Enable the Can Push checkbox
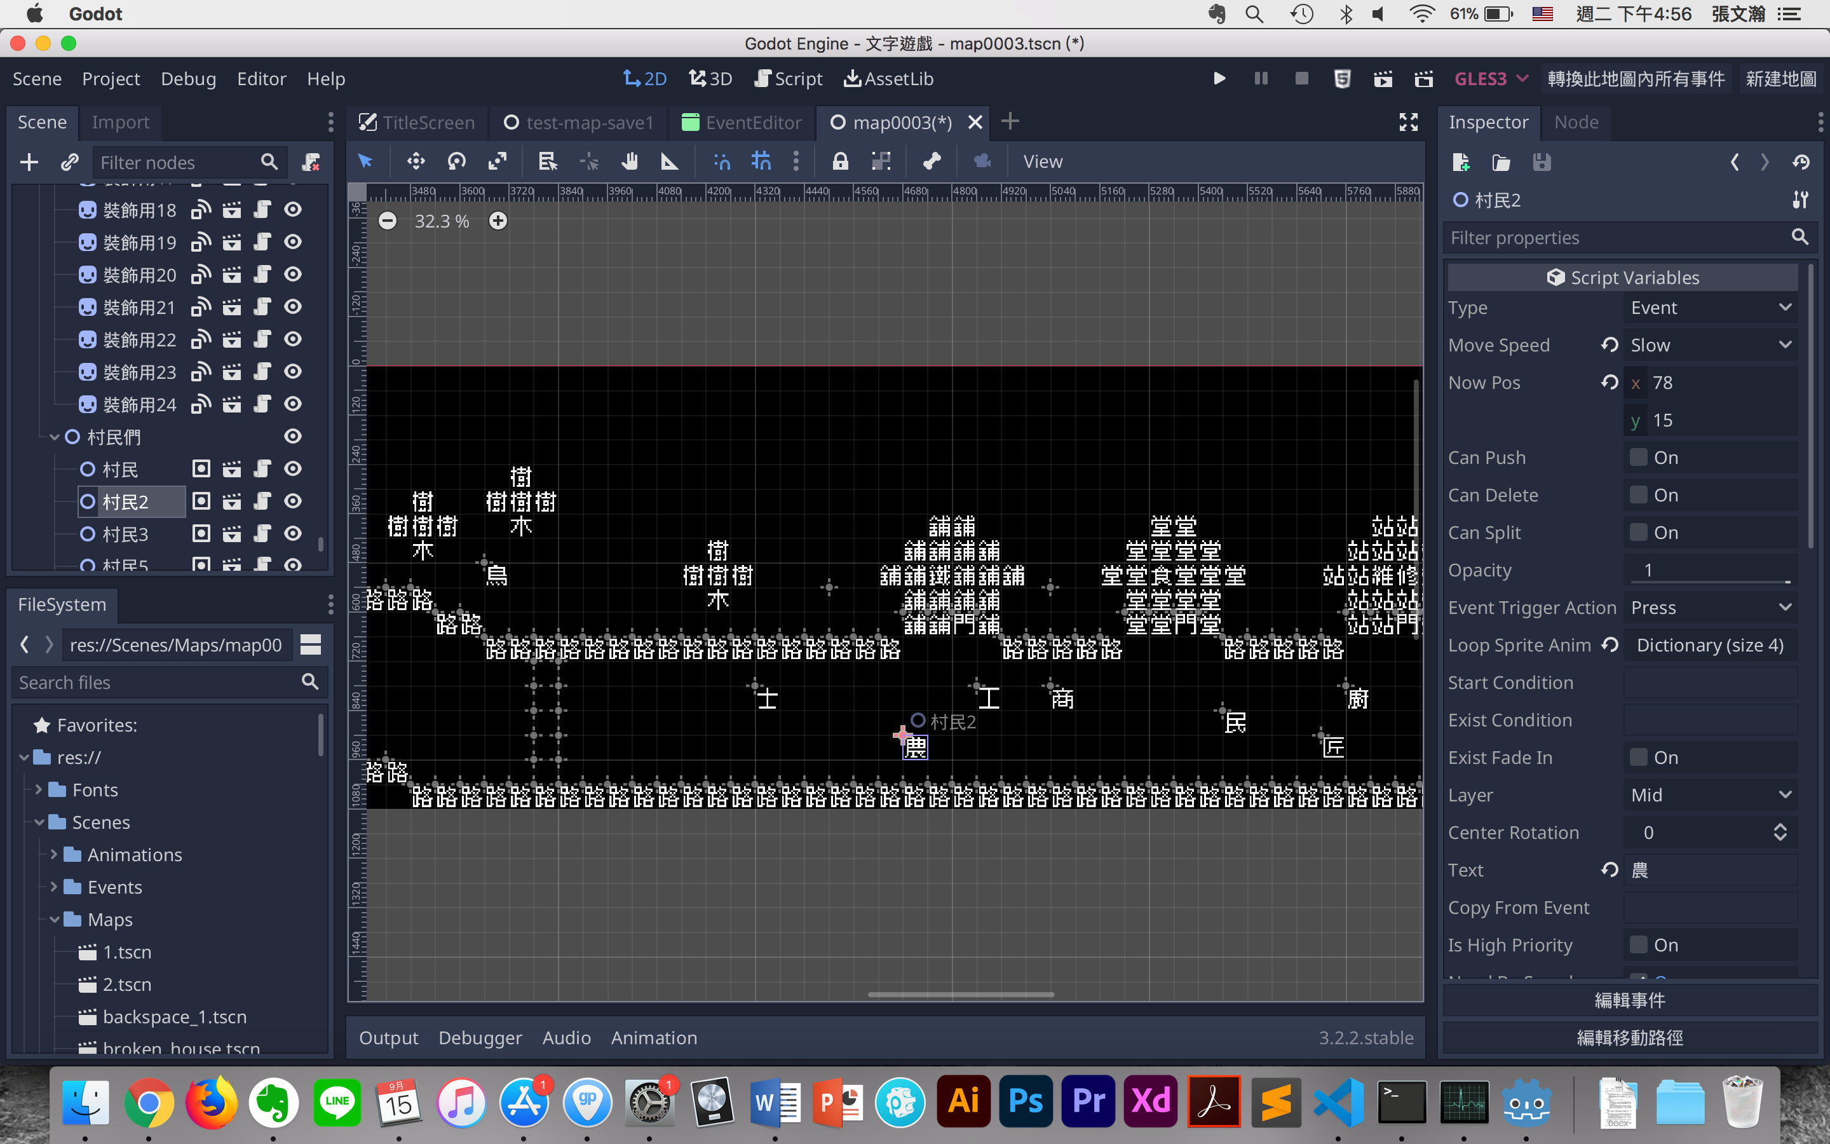1830x1144 pixels. pyautogui.click(x=1638, y=457)
